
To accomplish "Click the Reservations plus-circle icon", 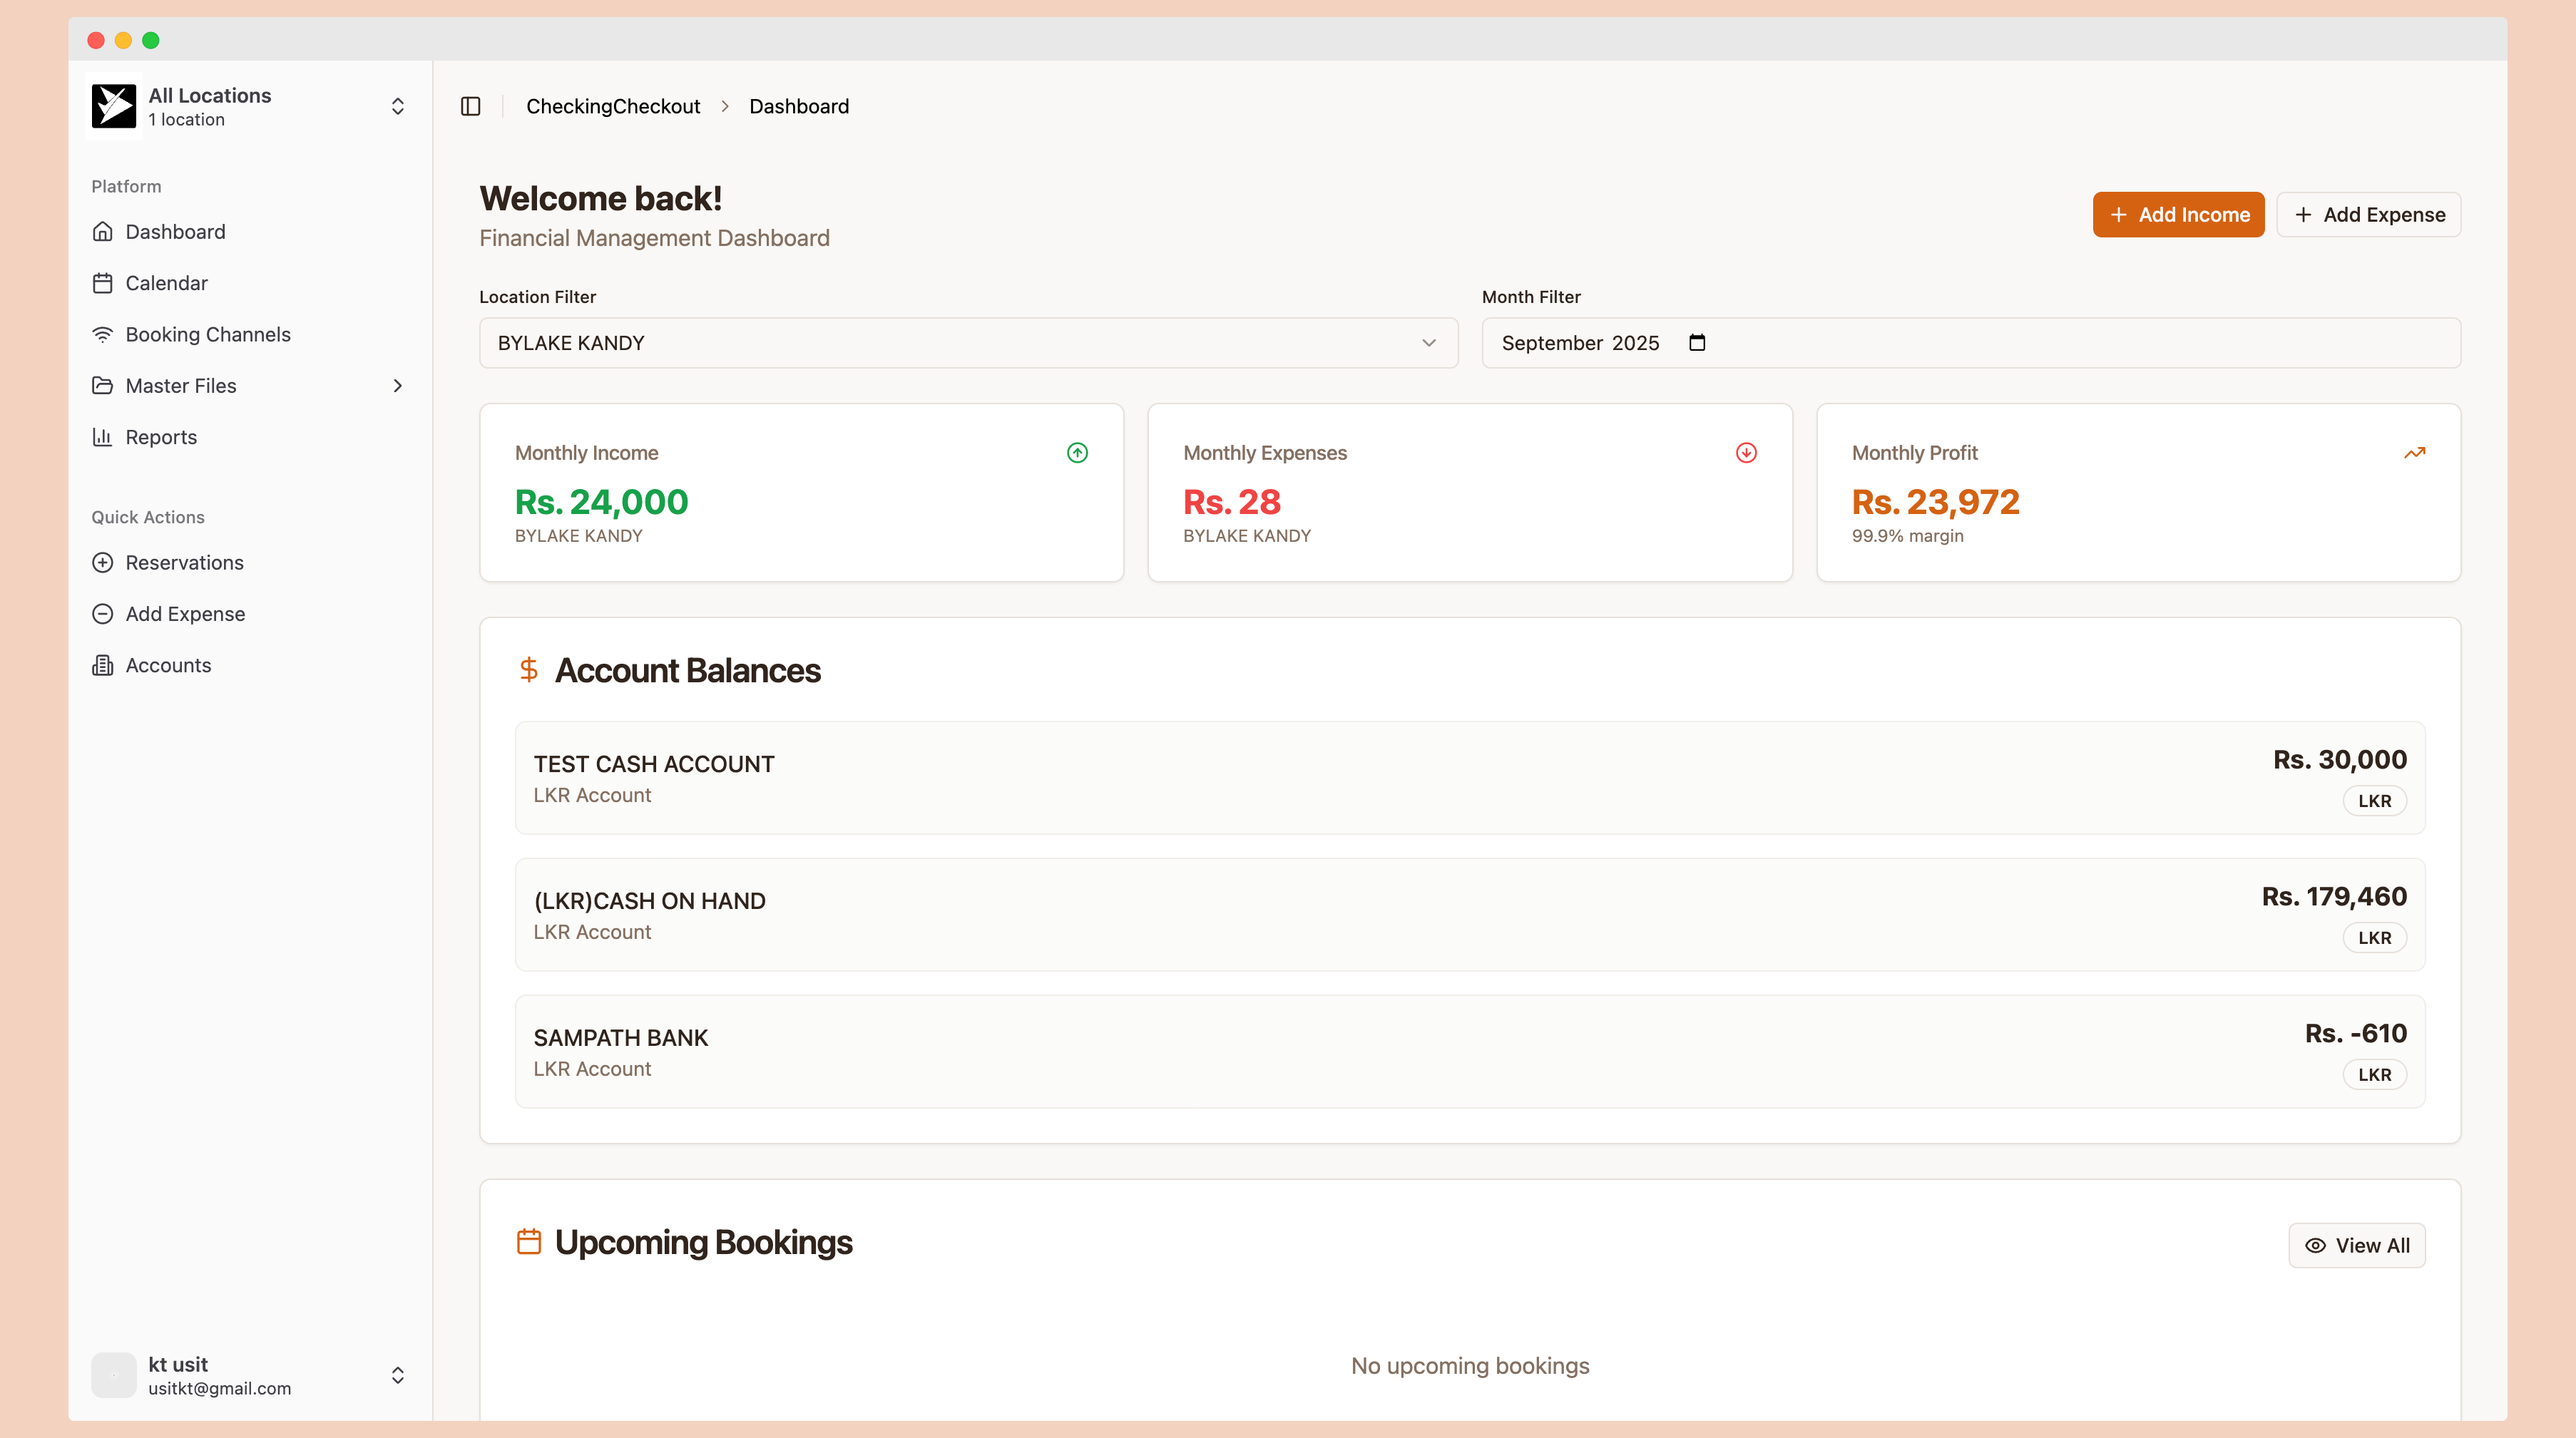I will point(102,563).
